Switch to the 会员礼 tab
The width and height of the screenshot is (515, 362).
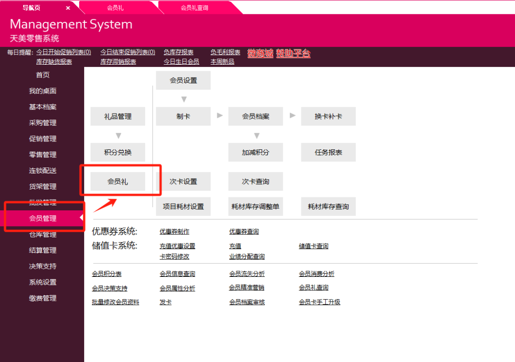(115, 8)
